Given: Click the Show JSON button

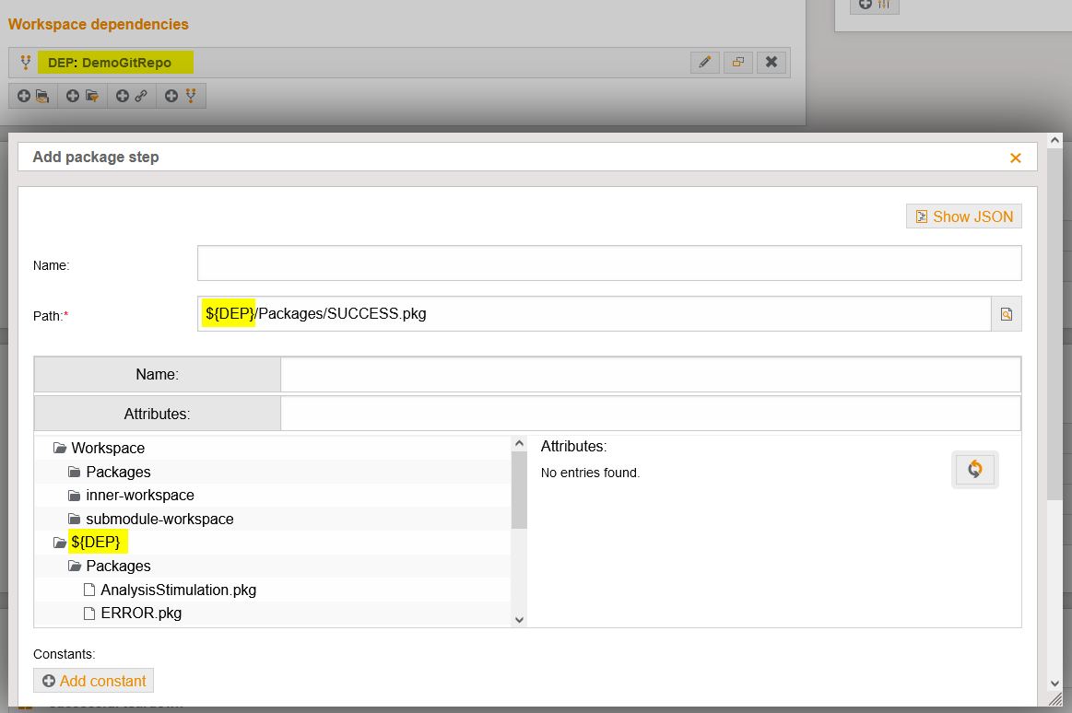Looking at the screenshot, I should click(963, 216).
